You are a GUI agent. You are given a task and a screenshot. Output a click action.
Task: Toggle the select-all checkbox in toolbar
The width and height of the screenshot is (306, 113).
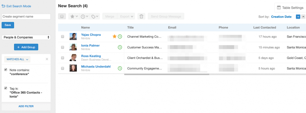(x=62, y=16)
